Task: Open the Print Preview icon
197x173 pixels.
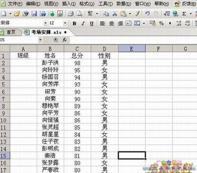Action: click(79, 14)
